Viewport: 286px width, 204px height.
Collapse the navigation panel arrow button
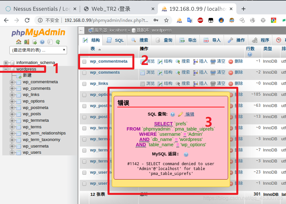point(81,30)
